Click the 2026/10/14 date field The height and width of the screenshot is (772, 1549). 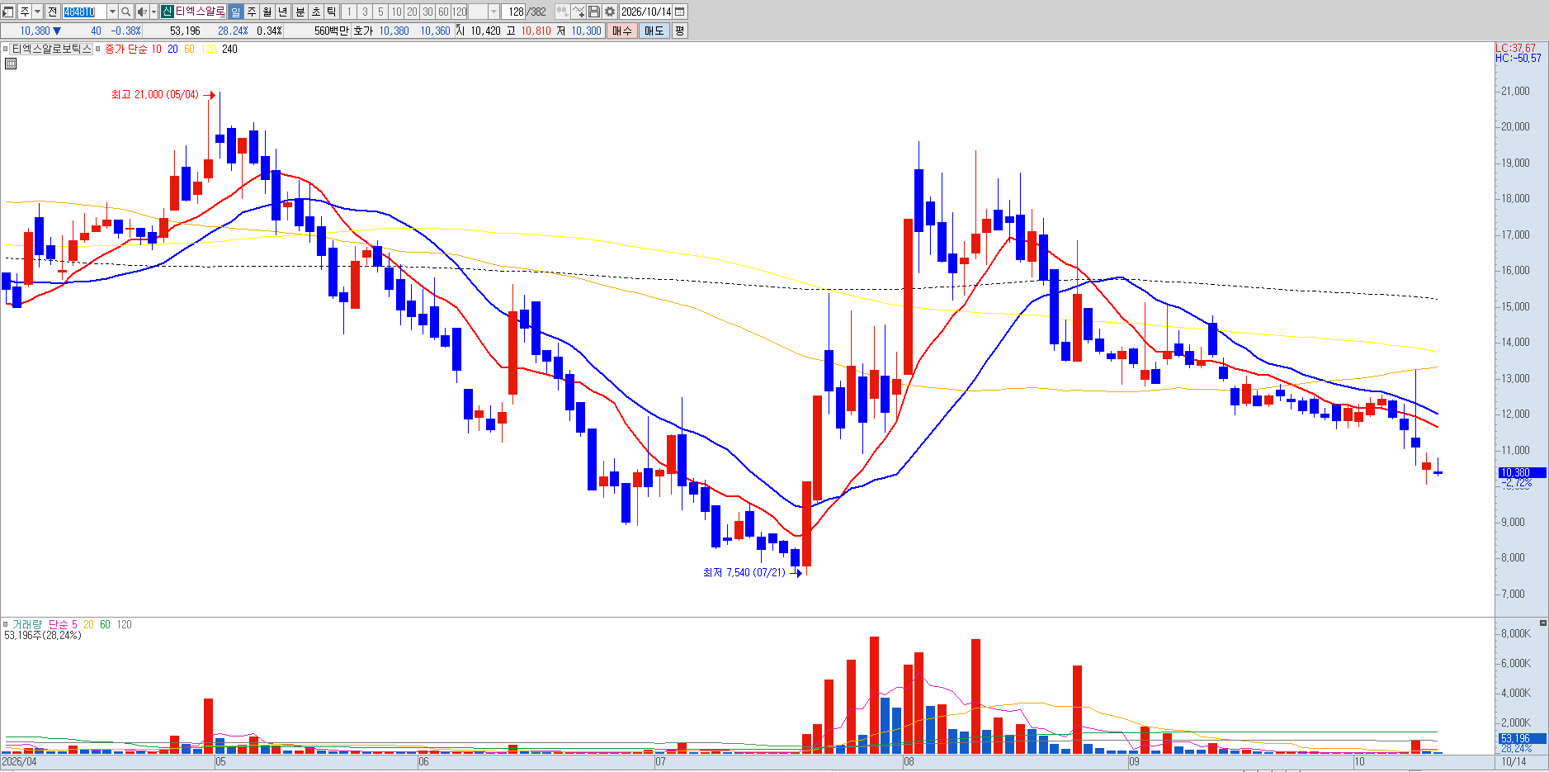pos(646,12)
